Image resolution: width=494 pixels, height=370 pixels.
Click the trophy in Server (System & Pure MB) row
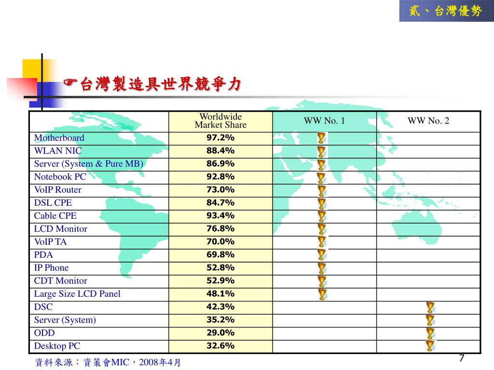322,164
